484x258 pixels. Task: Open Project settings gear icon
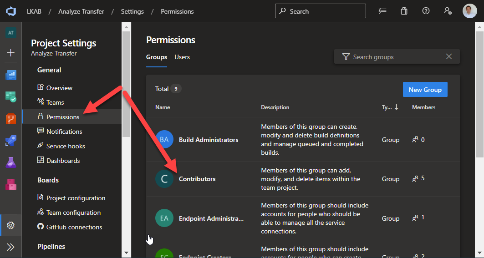[x=11, y=225]
